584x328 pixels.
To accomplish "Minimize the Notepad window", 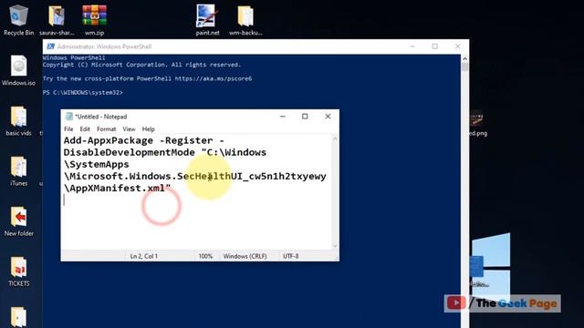I will click(282, 117).
